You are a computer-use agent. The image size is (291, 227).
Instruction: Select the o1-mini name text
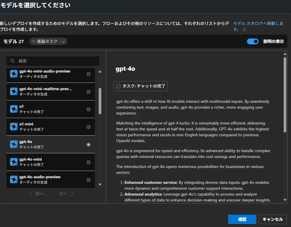[26, 124]
